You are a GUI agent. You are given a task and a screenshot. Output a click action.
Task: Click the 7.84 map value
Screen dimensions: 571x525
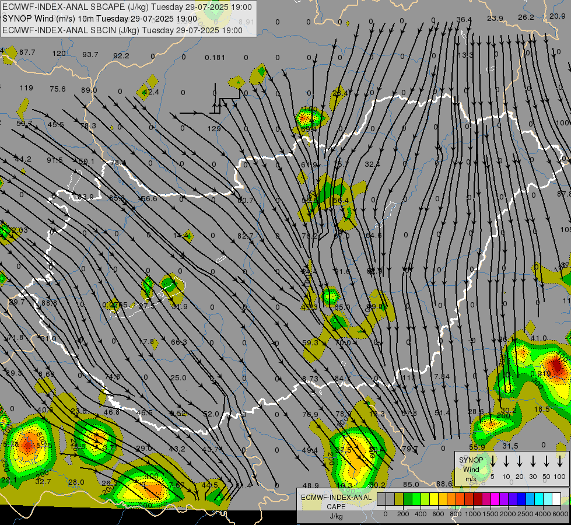point(442,376)
